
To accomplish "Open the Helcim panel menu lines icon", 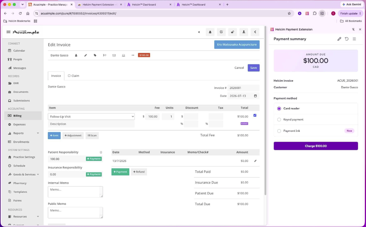I will pos(354,39).
